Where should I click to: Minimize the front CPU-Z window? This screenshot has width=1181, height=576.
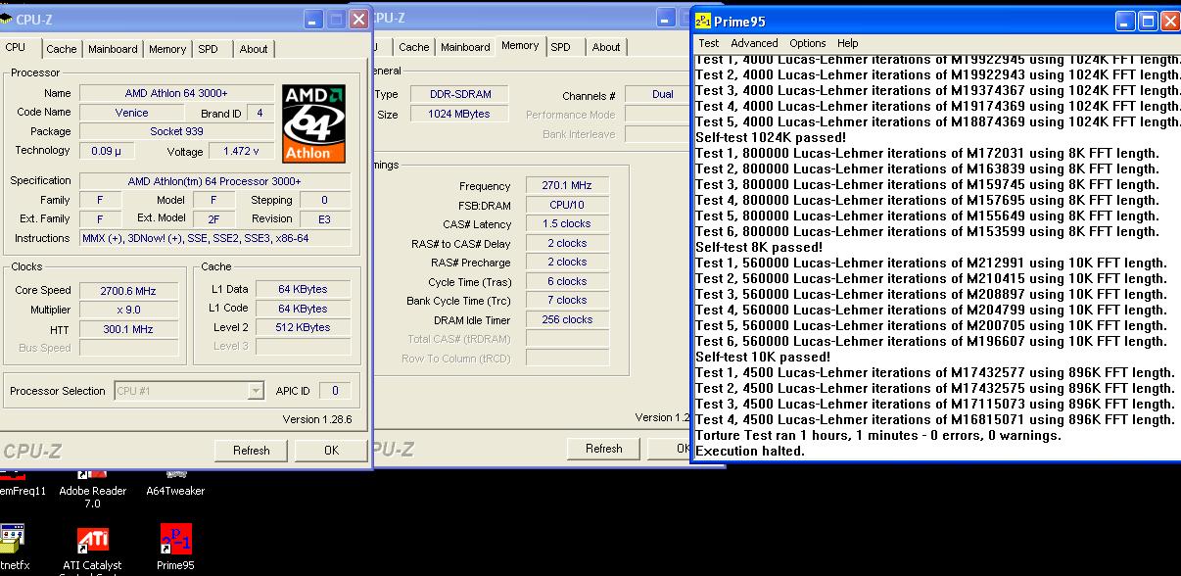(x=313, y=19)
